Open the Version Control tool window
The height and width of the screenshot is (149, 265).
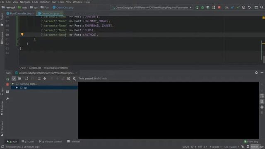(x=51, y=142)
